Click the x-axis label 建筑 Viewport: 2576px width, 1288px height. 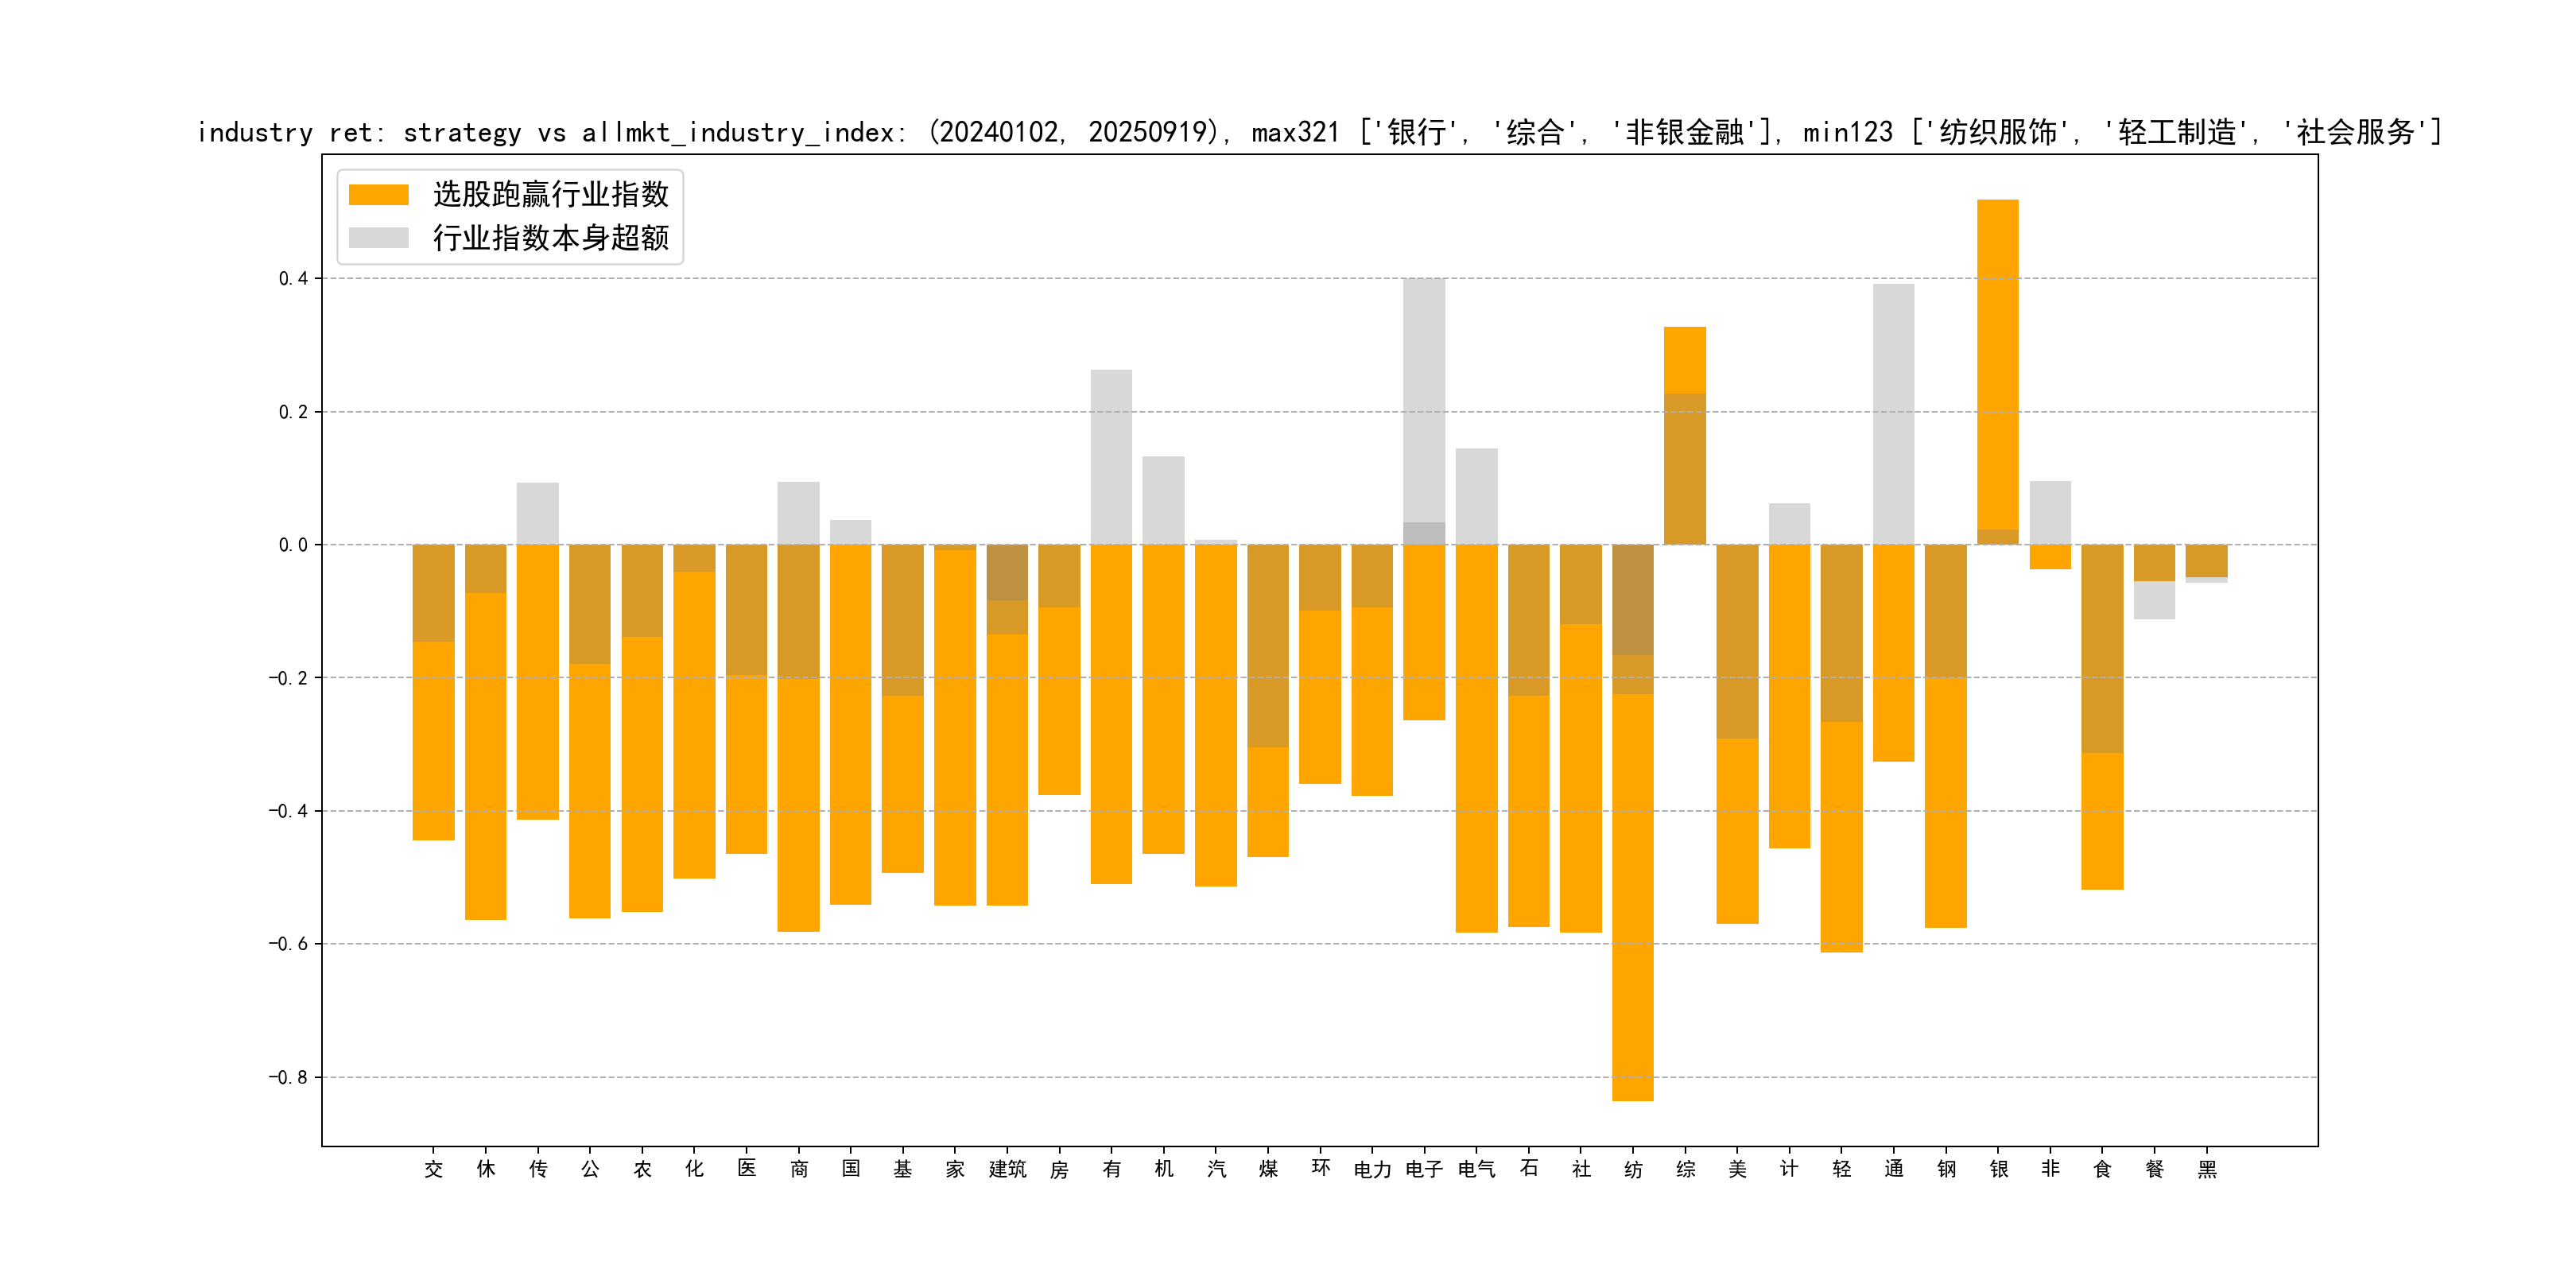[x=1007, y=1169]
